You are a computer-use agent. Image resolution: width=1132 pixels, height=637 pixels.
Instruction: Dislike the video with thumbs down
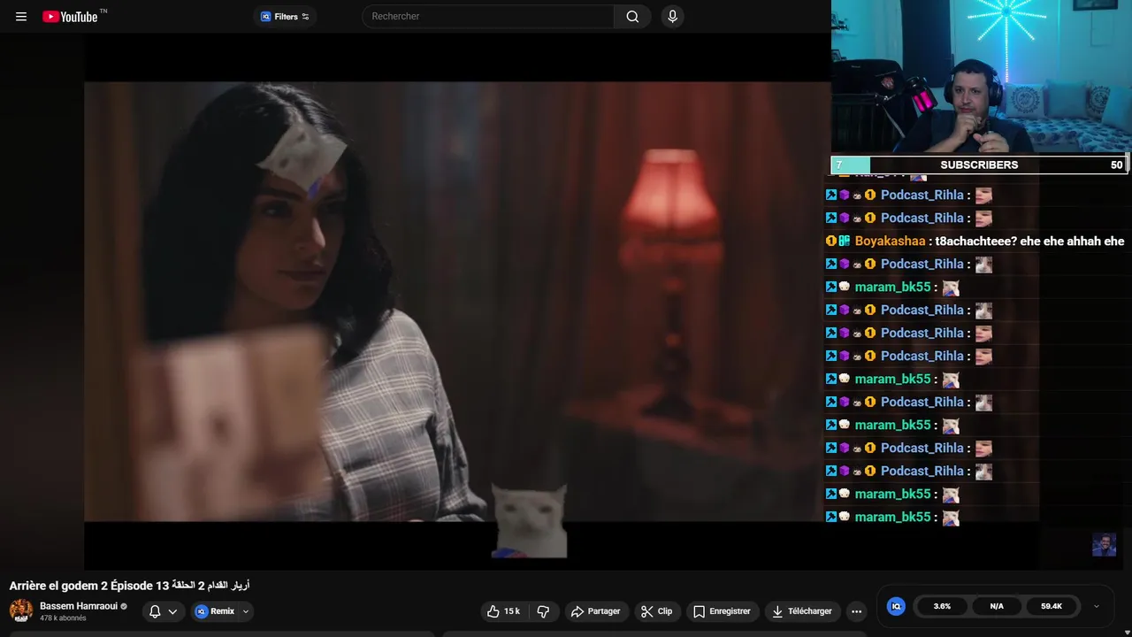(x=543, y=611)
